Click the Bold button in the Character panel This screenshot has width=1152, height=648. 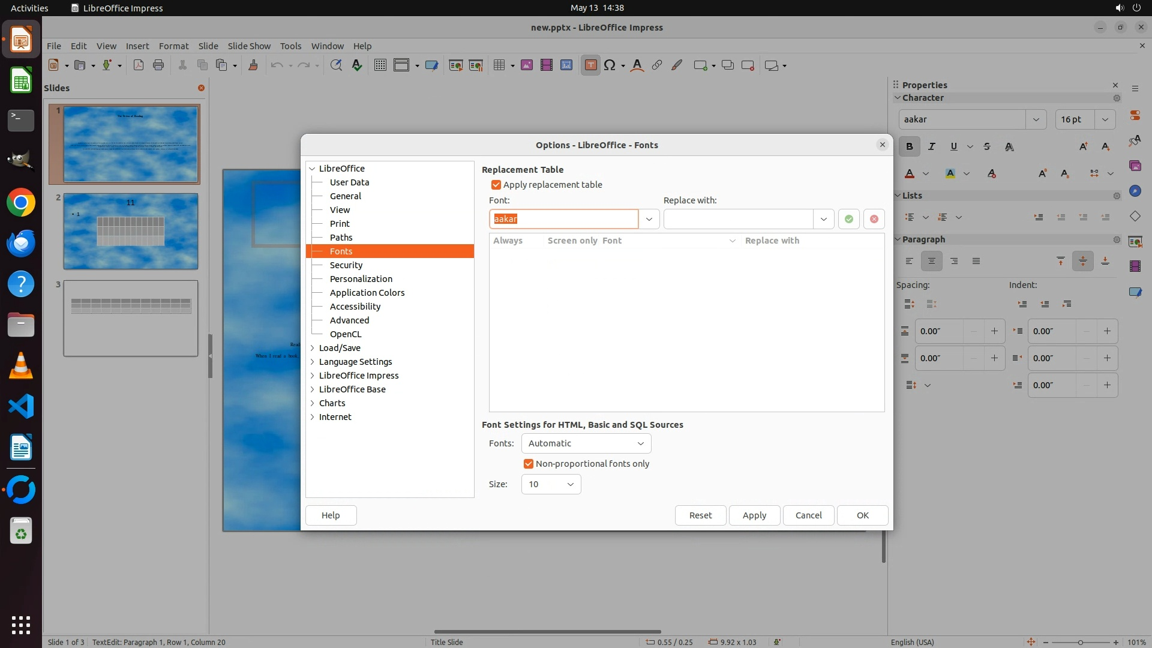click(909, 146)
